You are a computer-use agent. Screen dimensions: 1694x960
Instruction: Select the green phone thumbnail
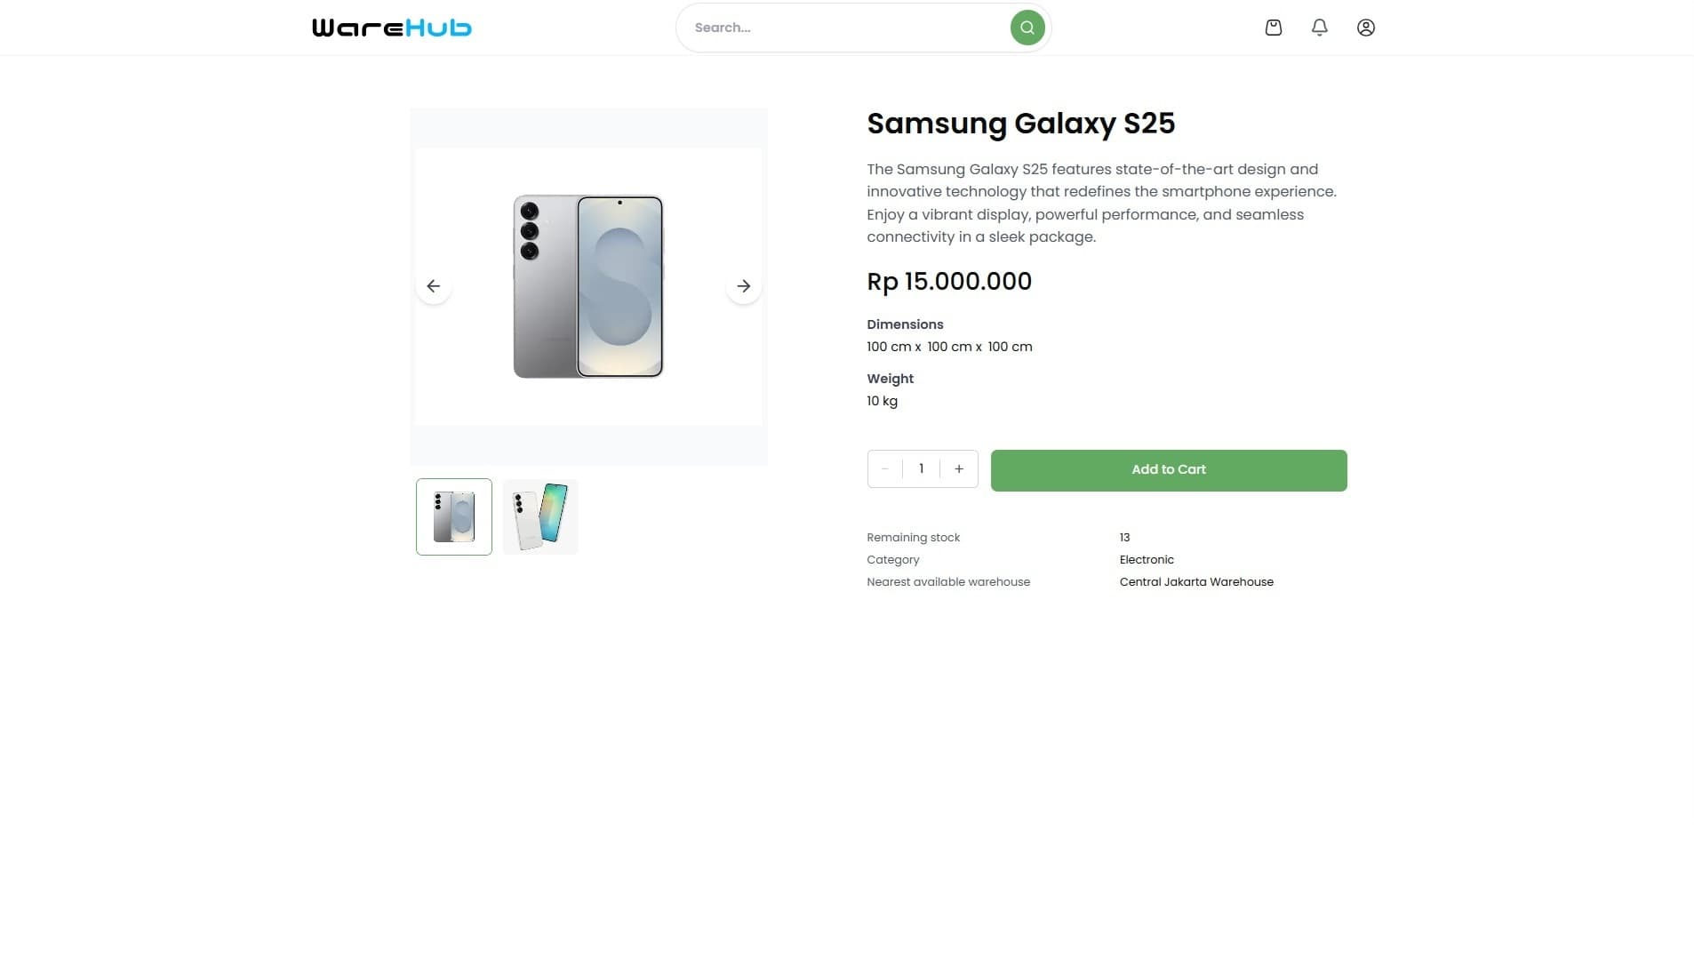[x=539, y=516]
